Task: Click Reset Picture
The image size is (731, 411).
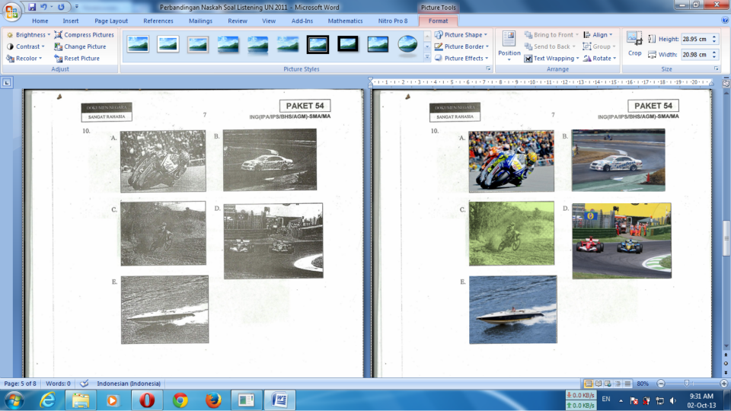Action: pos(77,59)
